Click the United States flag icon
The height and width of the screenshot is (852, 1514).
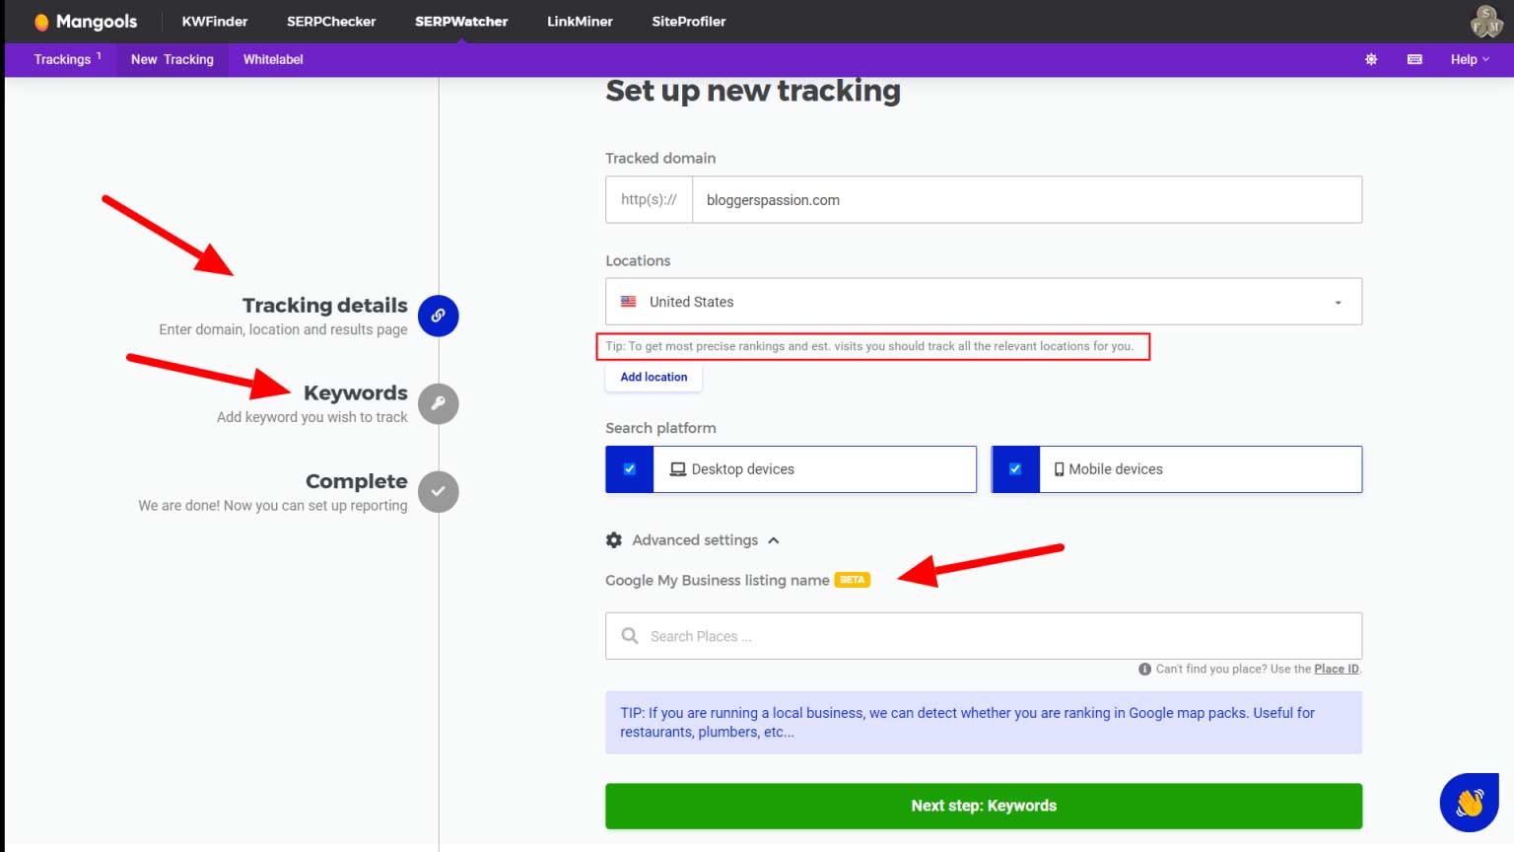[x=628, y=302]
